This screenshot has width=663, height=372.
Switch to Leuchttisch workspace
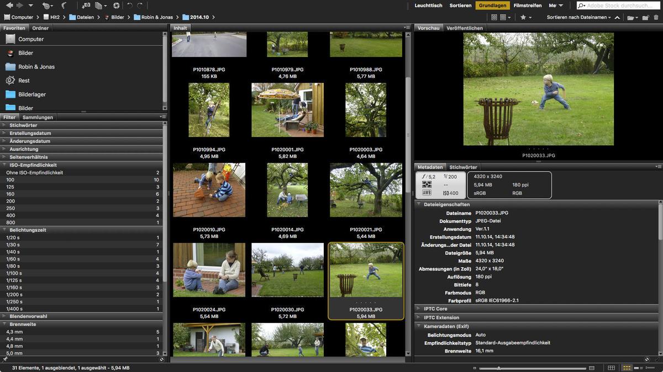428,6
